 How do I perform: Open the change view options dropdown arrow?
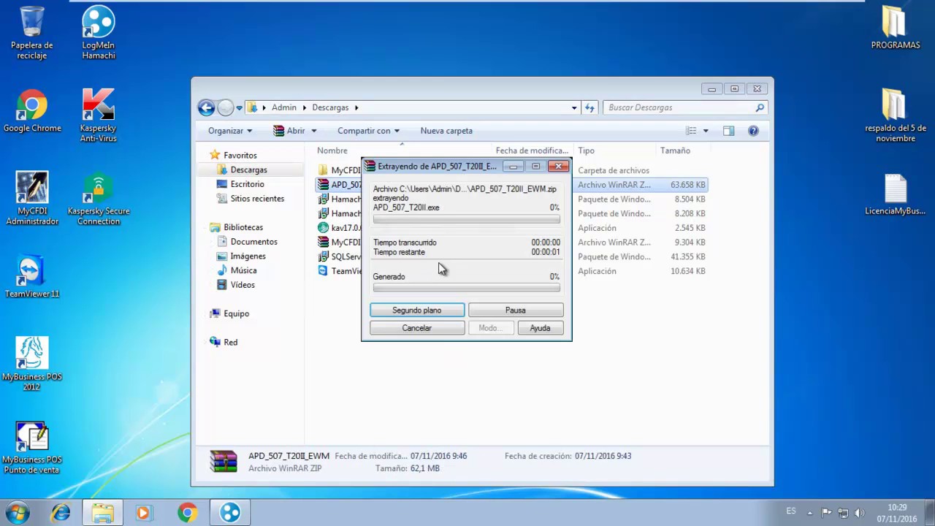[706, 131]
